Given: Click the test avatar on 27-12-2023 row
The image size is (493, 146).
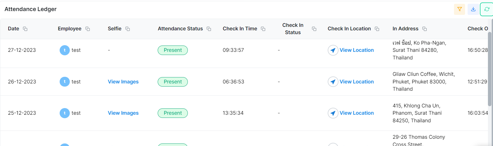Looking at the screenshot, I should tap(65, 50).
